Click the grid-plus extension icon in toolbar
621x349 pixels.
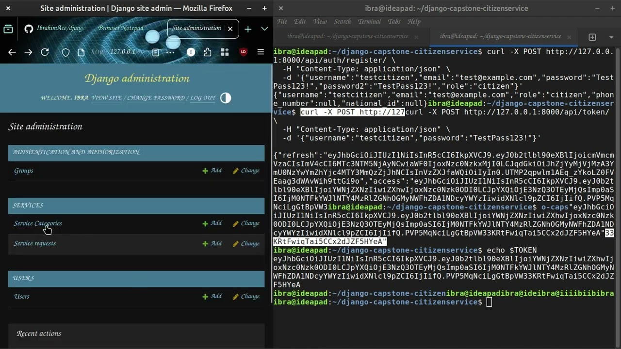pyautogui.click(x=225, y=52)
